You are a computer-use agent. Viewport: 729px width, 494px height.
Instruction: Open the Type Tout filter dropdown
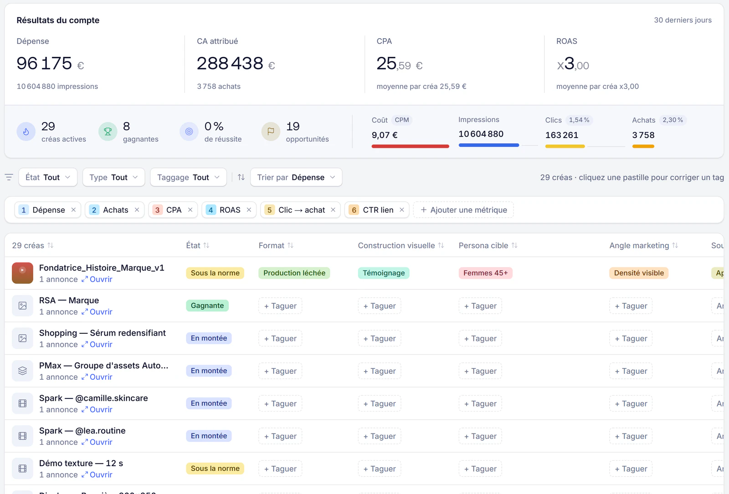[113, 177]
